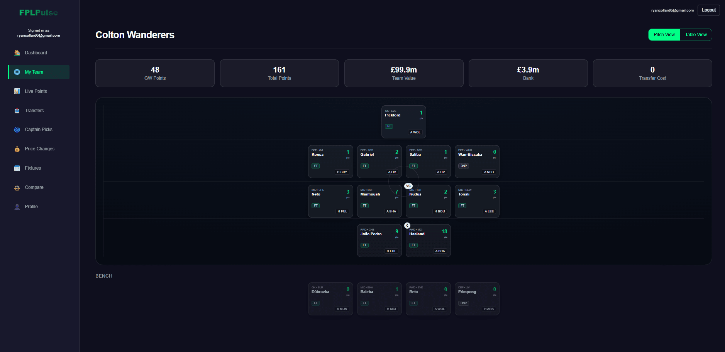
Task: Click the Pickford goalkeeper card
Action: click(403, 122)
